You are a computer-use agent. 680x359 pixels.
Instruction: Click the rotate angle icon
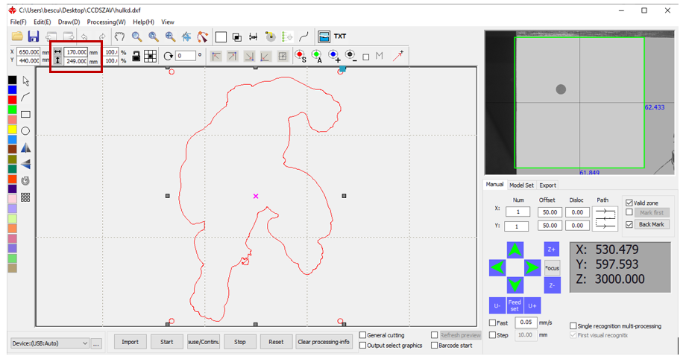[168, 56]
